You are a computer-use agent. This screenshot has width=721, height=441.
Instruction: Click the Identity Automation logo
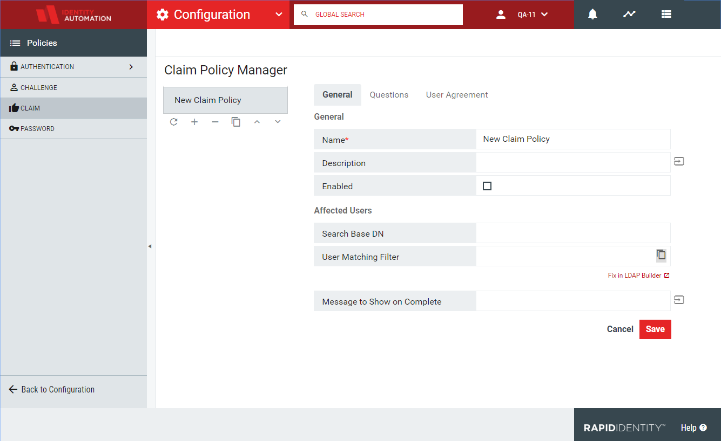click(73, 15)
